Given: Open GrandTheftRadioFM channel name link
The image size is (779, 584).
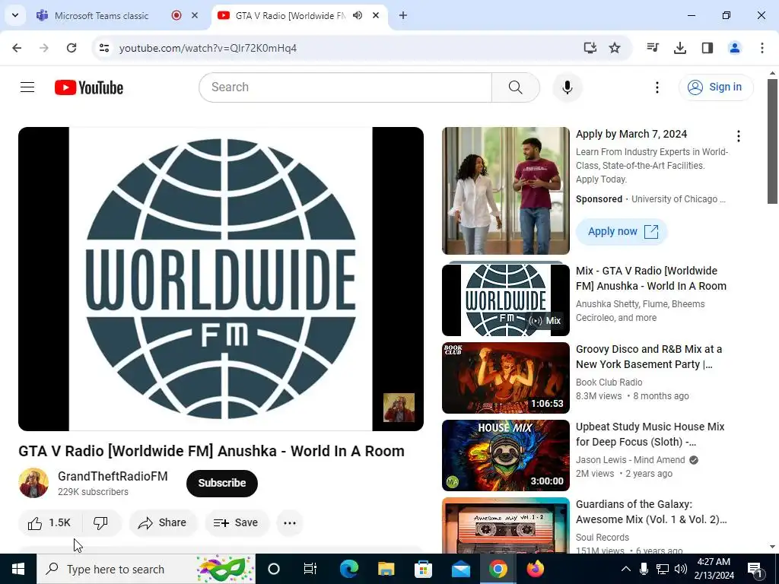Looking at the screenshot, I should coord(113,476).
